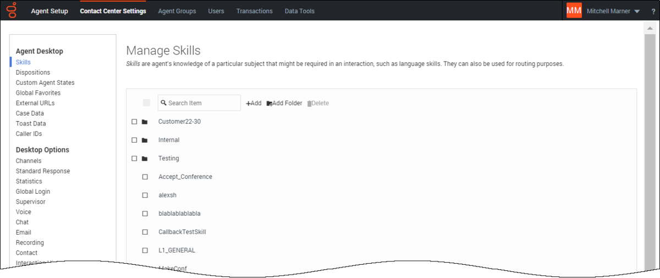This screenshot has height=278, width=660.
Task: Click the Add Folder button
Action: click(284, 103)
